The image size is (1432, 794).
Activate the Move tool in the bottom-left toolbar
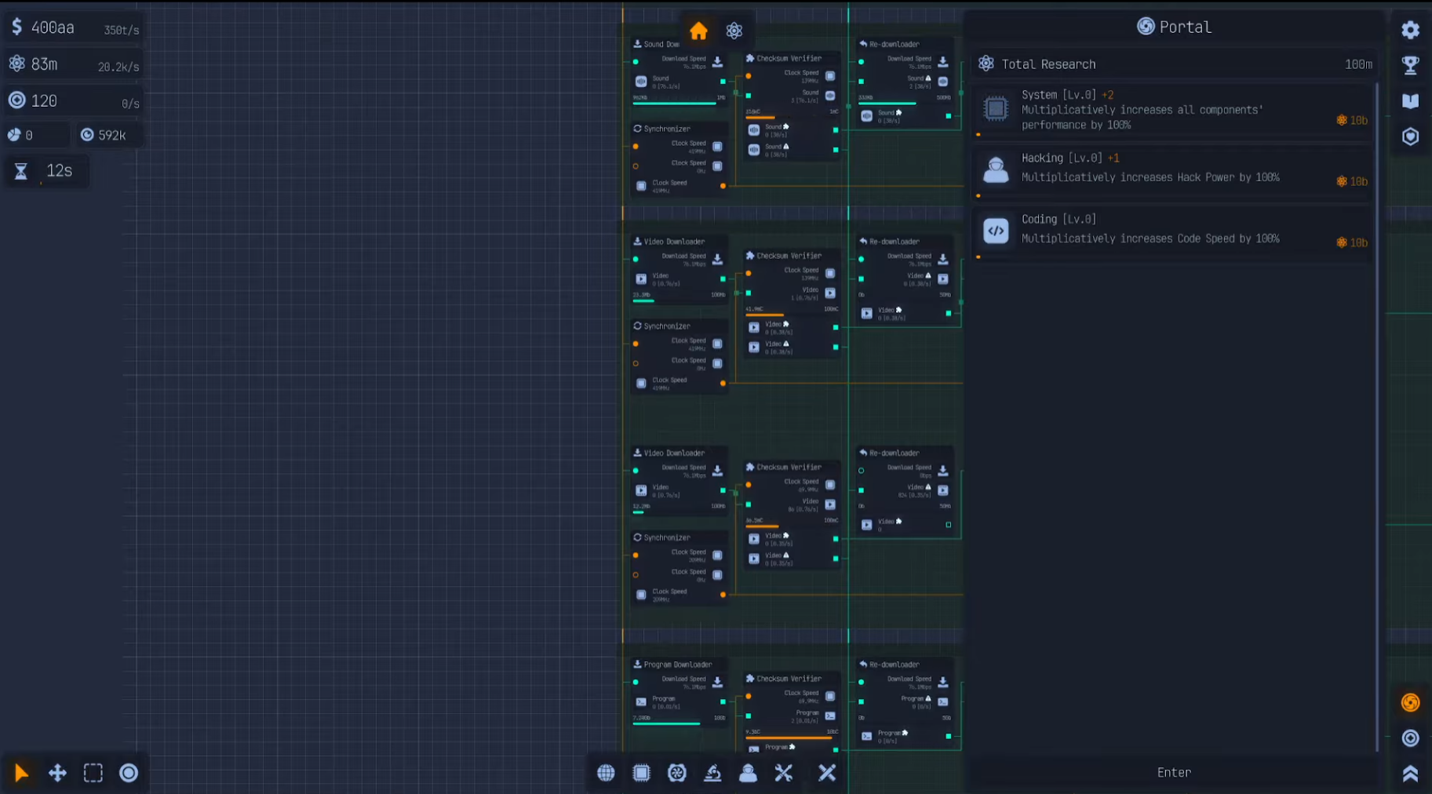[x=57, y=773]
